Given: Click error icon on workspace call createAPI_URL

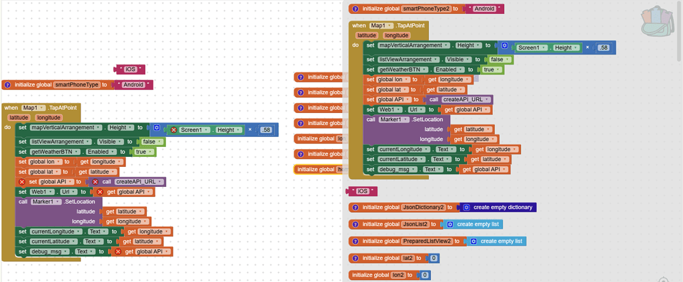Looking at the screenshot, I should click(x=95, y=182).
